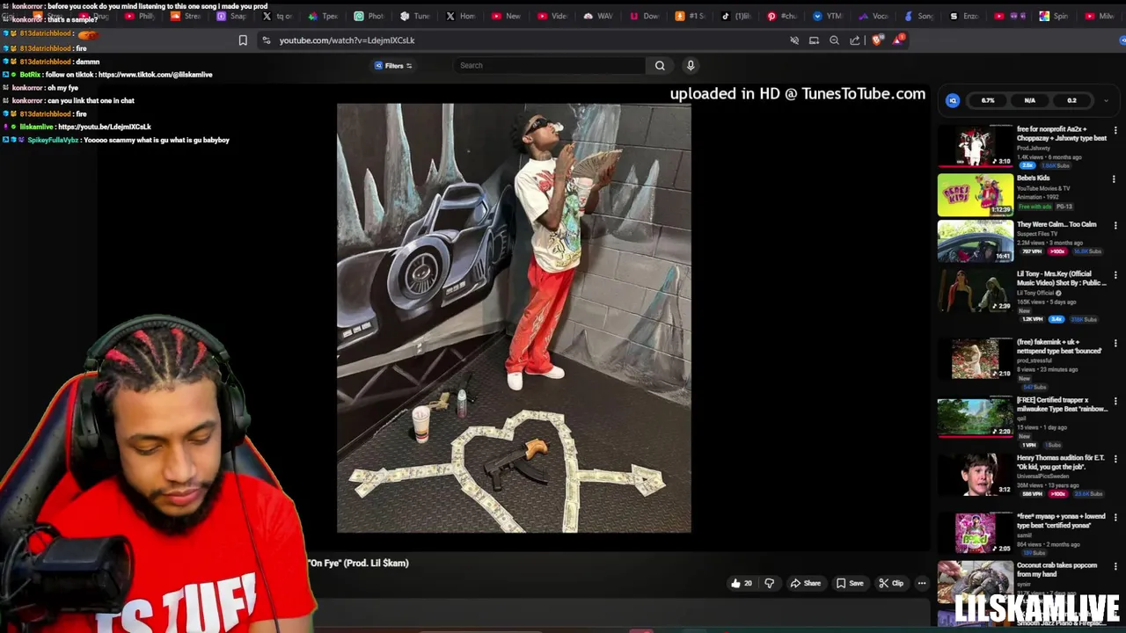Open the Brave shields lion icon

pos(876,40)
